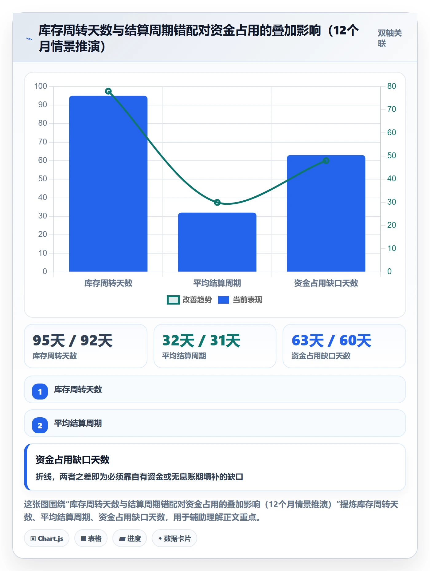Select the 数据卡片 tag chip

pos(174,538)
